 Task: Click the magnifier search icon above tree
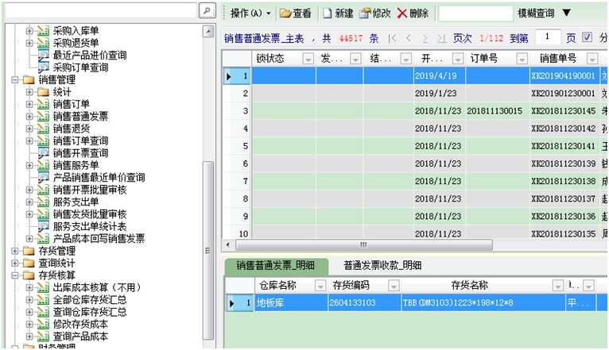pyautogui.click(x=206, y=11)
